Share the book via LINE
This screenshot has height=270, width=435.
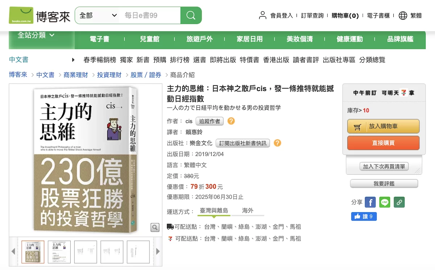pyautogui.click(x=385, y=202)
